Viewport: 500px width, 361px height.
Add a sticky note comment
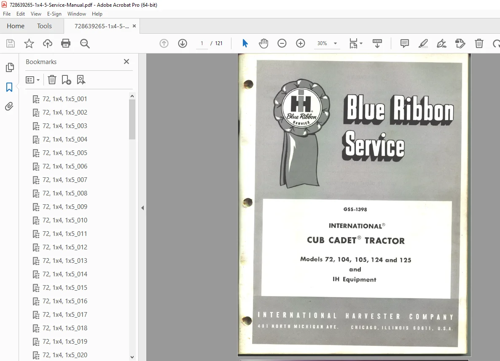tap(405, 43)
